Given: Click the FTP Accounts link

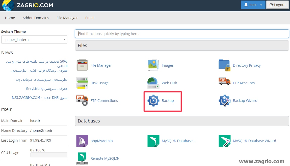Looking at the screenshot, I should pos(244,83).
